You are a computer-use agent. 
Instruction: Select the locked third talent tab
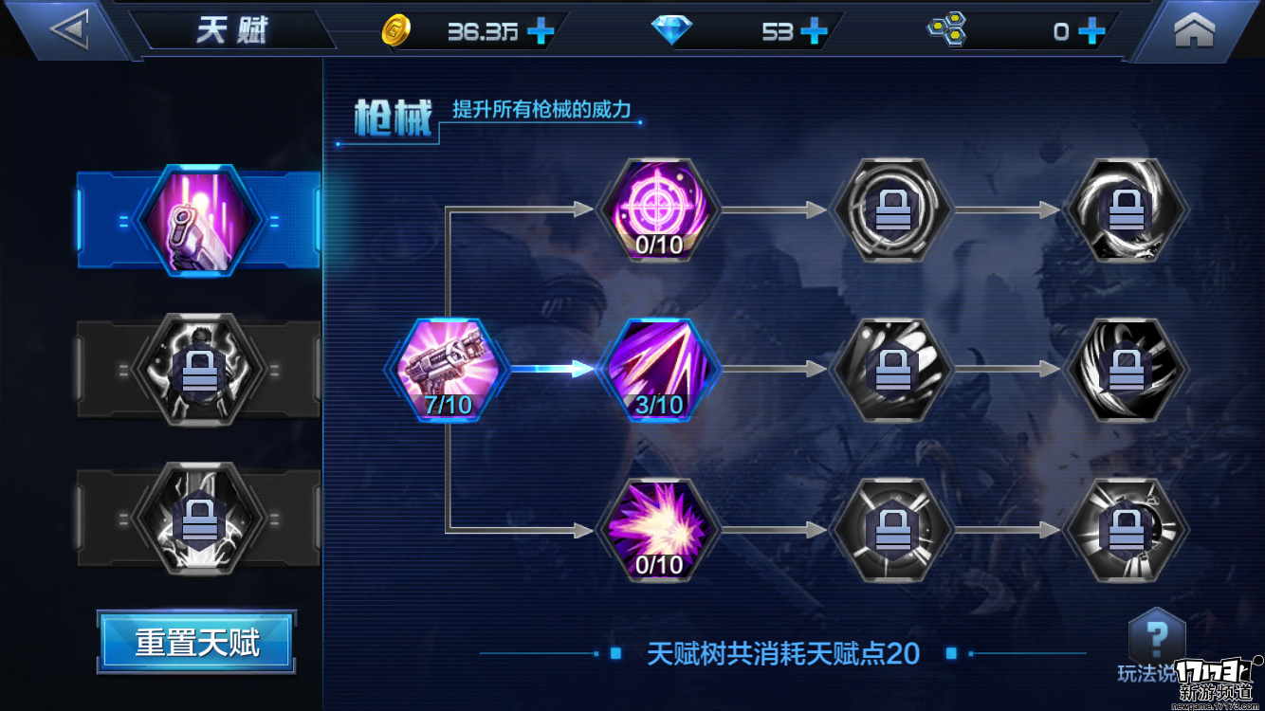(x=198, y=518)
